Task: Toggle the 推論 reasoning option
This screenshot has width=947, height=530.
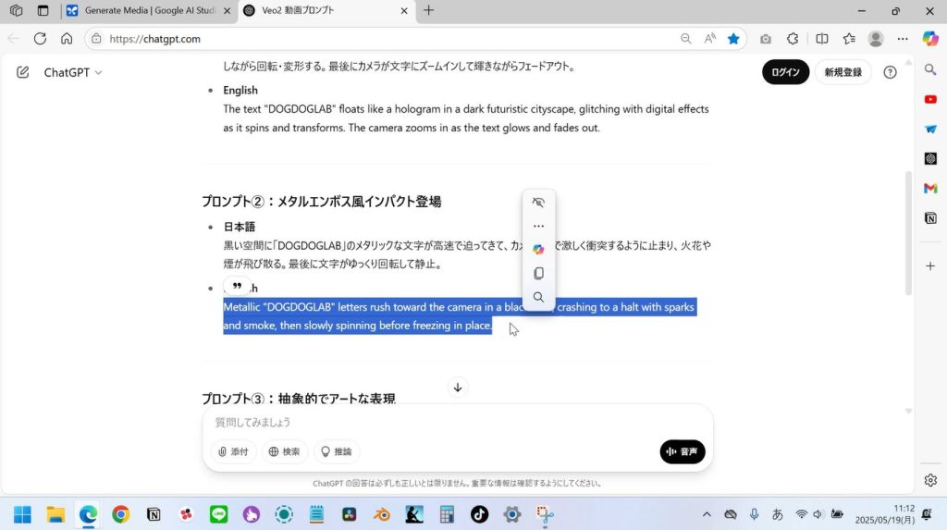Action: pyautogui.click(x=336, y=451)
